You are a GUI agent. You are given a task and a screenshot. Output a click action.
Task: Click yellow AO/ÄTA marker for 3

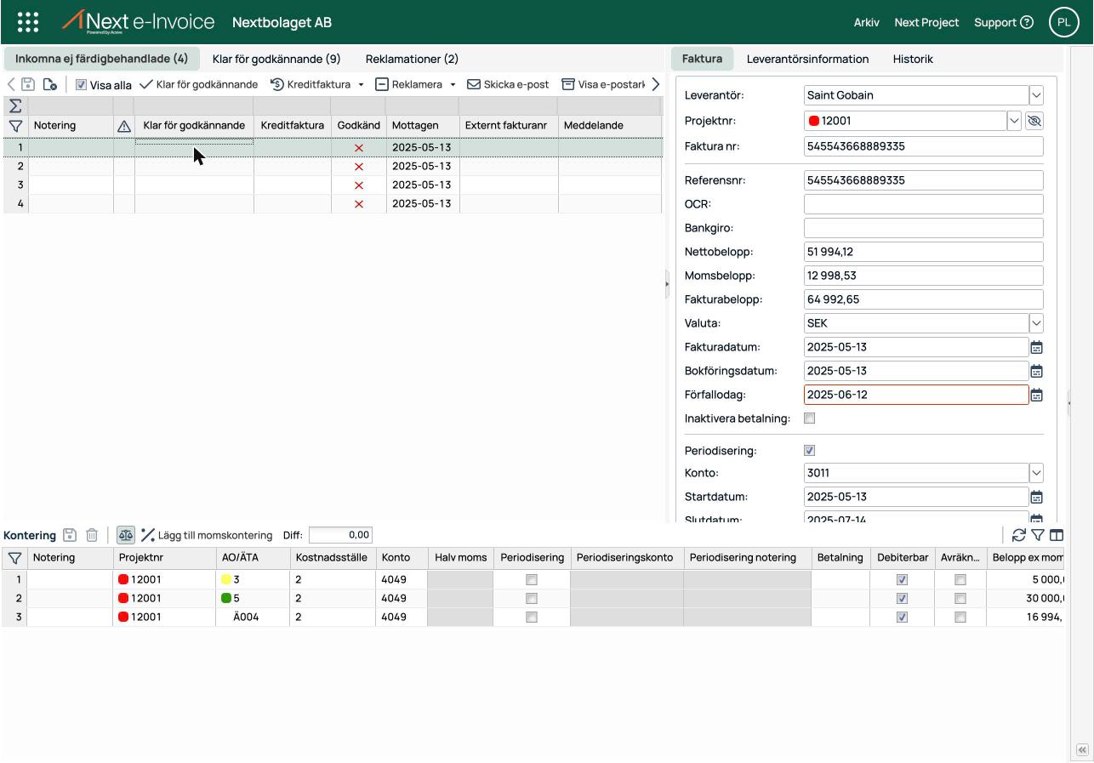[x=226, y=580]
